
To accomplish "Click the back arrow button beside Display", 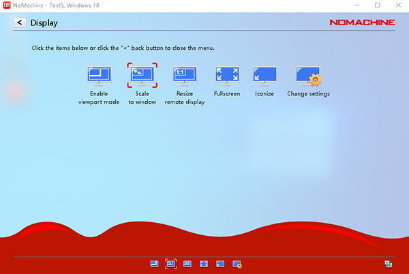I will pyautogui.click(x=20, y=23).
